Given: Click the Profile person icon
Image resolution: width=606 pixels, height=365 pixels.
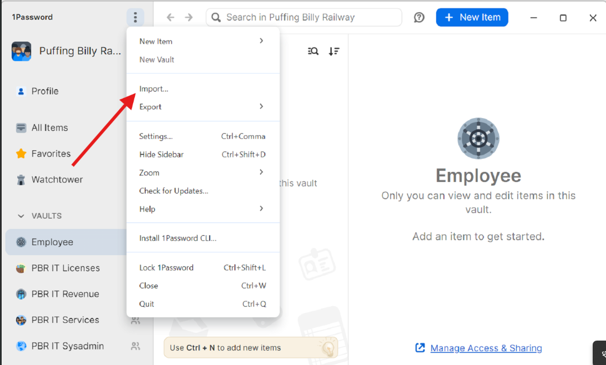Looking at the screenshot, I should pyautogui.click(x=21, y=91).
